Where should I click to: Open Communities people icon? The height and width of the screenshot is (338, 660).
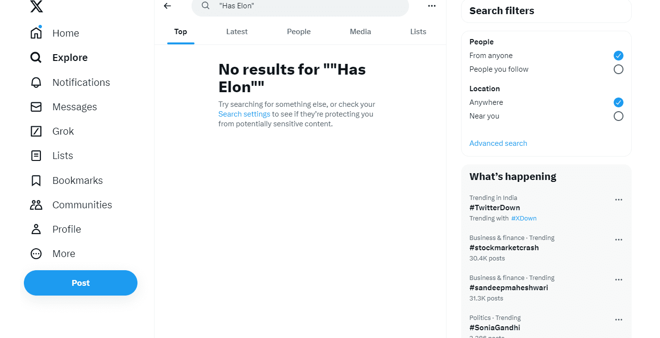tap(36, 205)
